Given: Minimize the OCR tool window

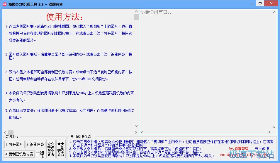Looking at the screenshot, I should [243, 4].
